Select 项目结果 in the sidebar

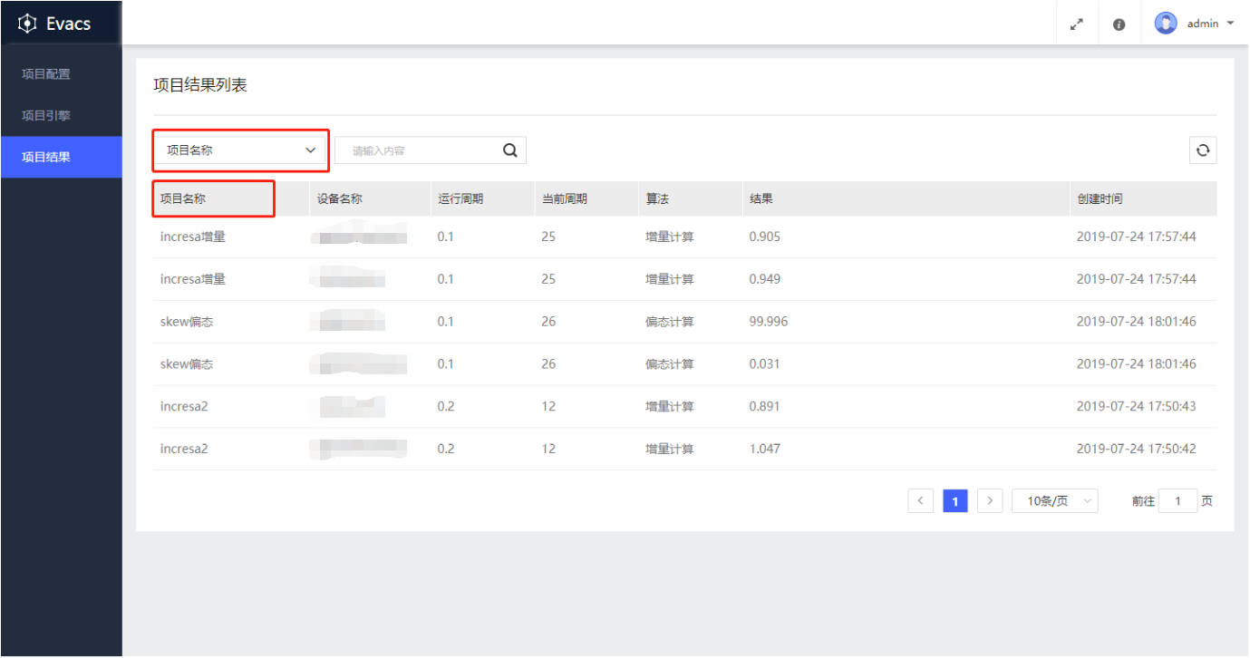46,157
